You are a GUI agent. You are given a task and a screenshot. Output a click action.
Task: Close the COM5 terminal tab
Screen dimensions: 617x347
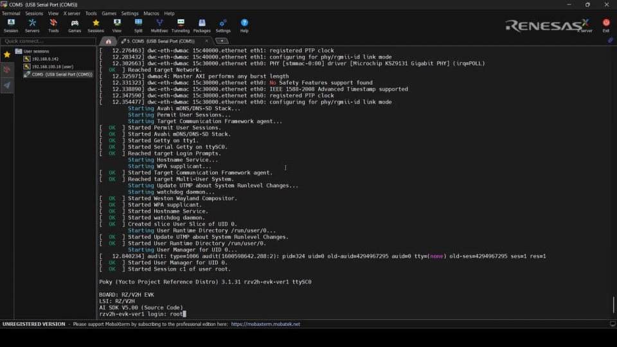click(x=206, y=41)
